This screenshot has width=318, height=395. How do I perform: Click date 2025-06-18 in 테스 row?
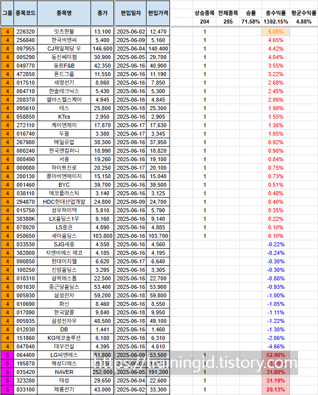click(x=130, y=108)
